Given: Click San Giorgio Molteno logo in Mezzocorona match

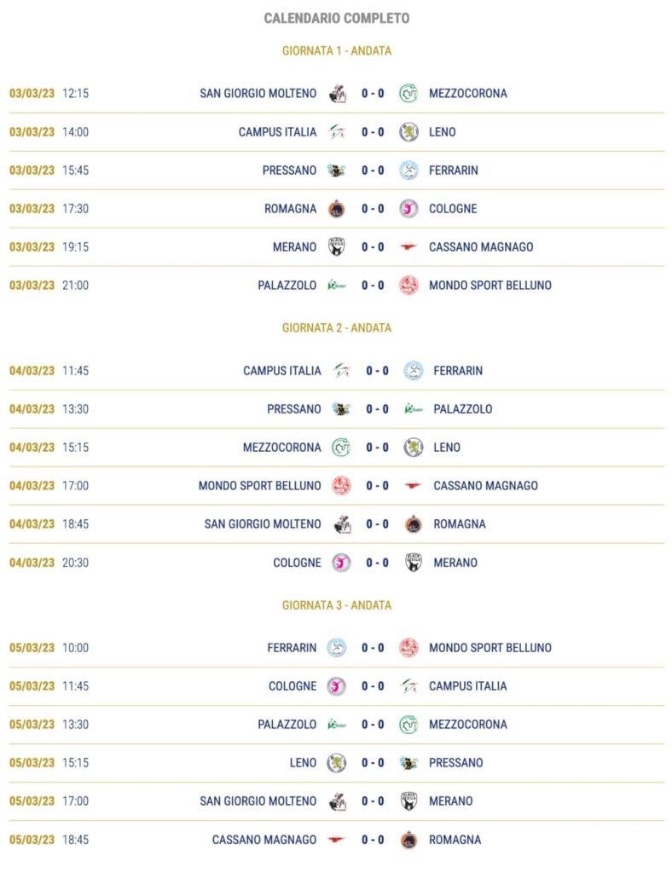Looking at the screenshot, I should click(x=337, y=94).
